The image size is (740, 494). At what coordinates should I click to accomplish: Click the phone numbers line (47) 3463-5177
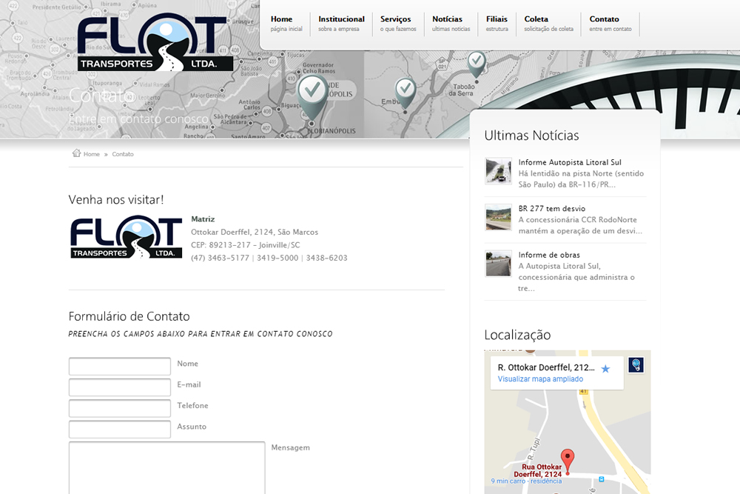click(x=269, y=258)
